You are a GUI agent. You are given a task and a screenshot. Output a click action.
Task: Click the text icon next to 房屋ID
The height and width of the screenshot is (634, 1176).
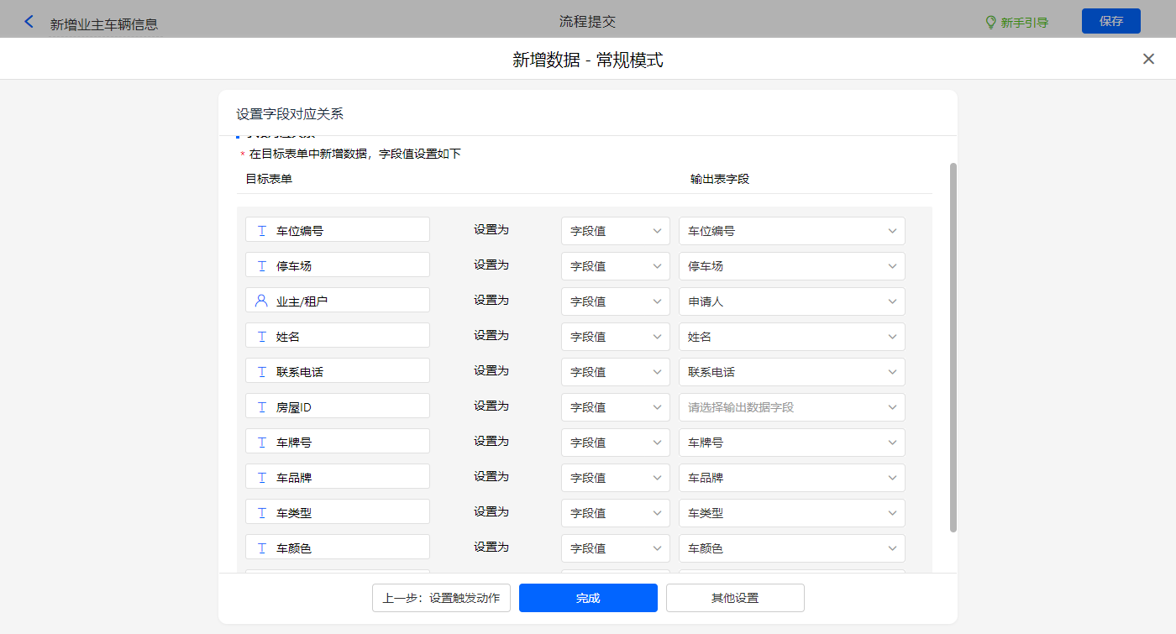point(261,407)
